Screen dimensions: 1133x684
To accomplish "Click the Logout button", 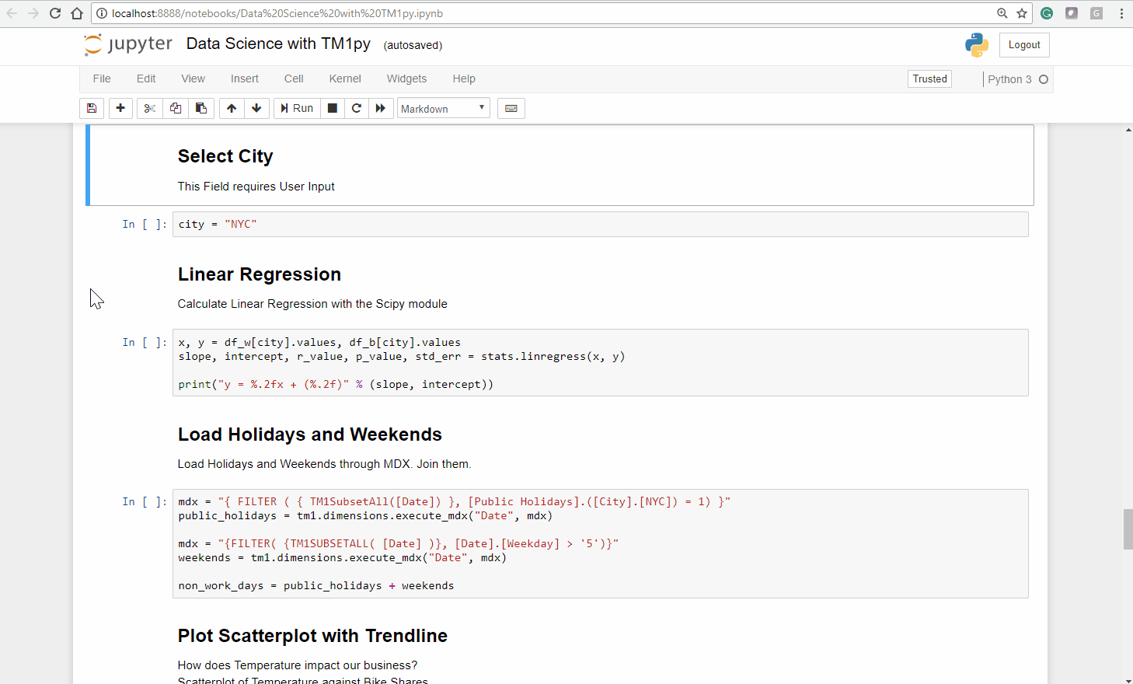I will 1023,44.
